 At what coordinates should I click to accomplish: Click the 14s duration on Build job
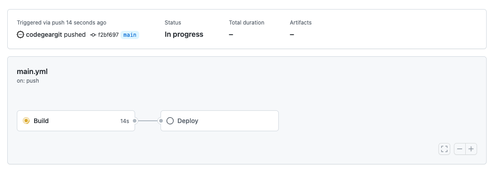(x=125, y=121)
